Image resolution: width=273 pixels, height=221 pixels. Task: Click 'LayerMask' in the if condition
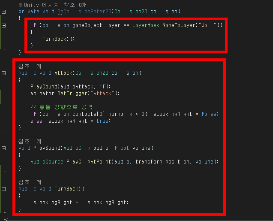(146, 25)
